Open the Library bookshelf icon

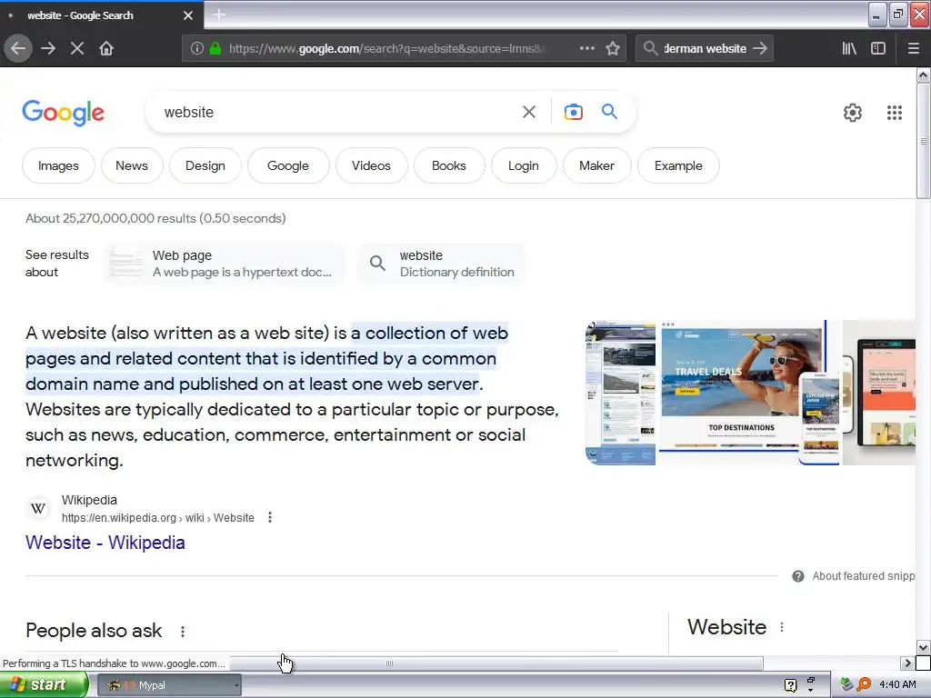849,49
